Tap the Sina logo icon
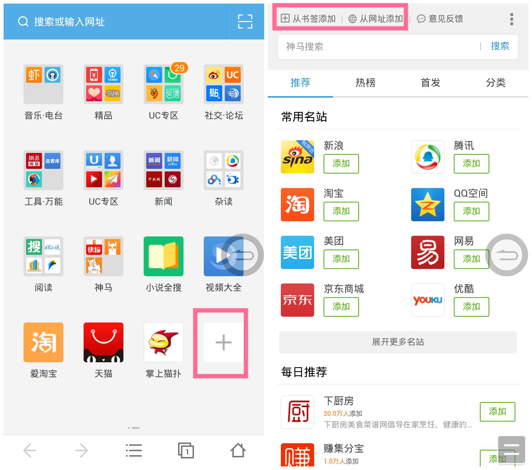The height and width of the screenshot is (470, 532). click(x=297, y=157)
